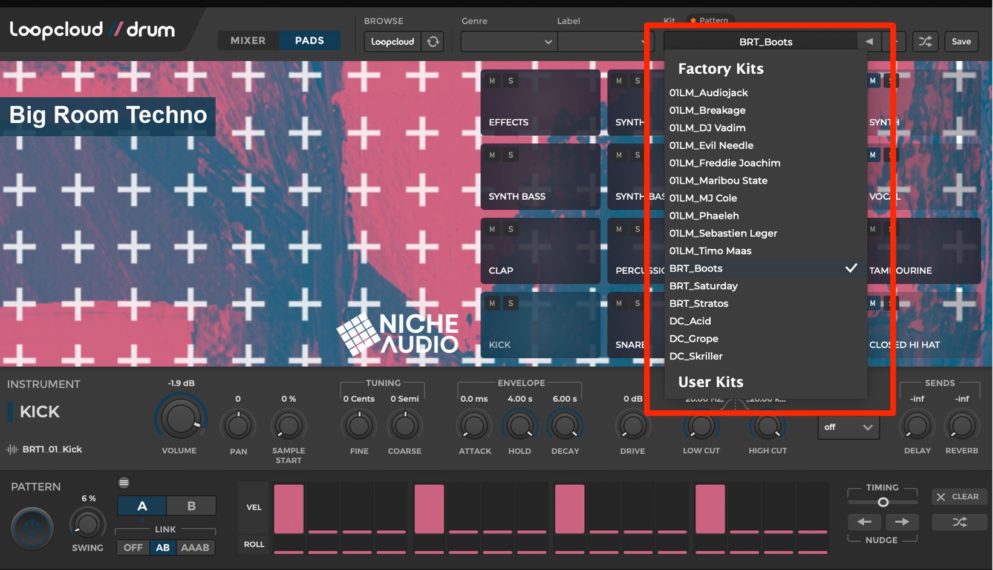
Task: Solo the CLAP pad
Action: (x=511, y=229)
